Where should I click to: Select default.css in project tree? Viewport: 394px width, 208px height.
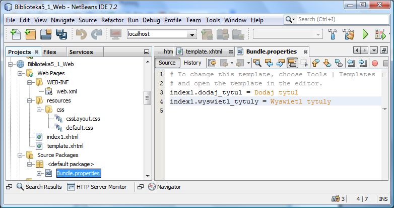(x=80, y=128)
